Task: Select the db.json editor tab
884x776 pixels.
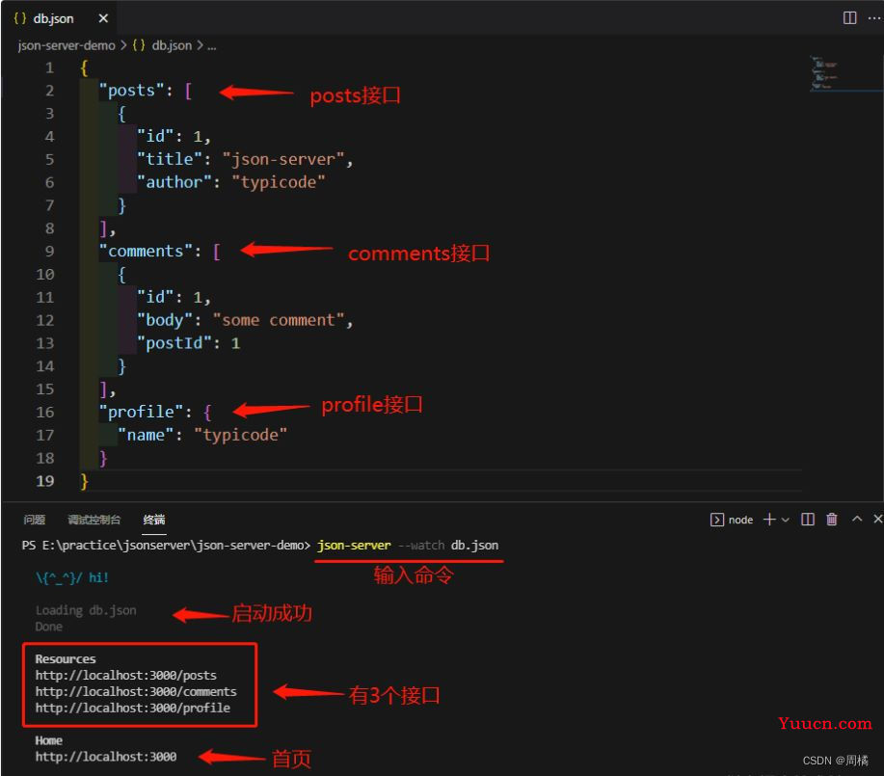Action: pyautogui.click(x=61, y=18)
